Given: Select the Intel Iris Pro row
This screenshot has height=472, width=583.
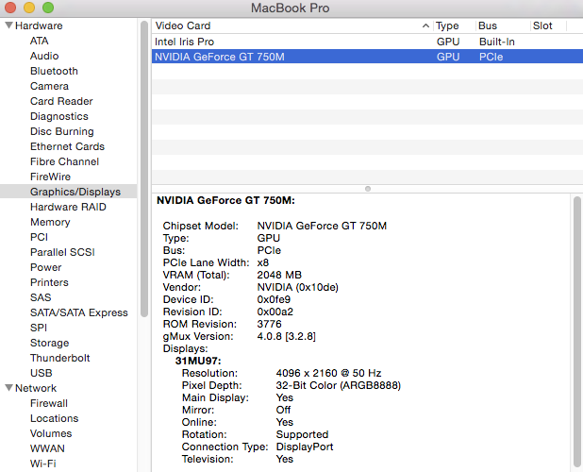Looking at the screenshot, I should click(367, 42).
